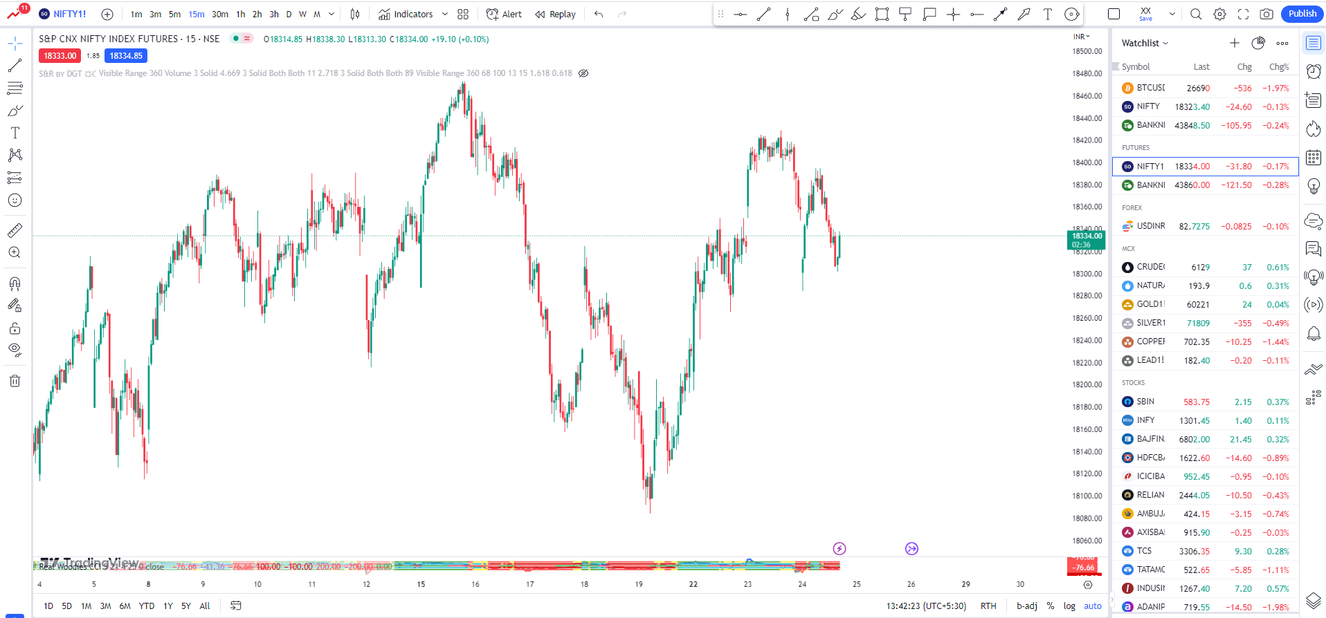Take a chart snapshot with camera icon
The width and height of the screenshot is (1326, 618).
1266,14
